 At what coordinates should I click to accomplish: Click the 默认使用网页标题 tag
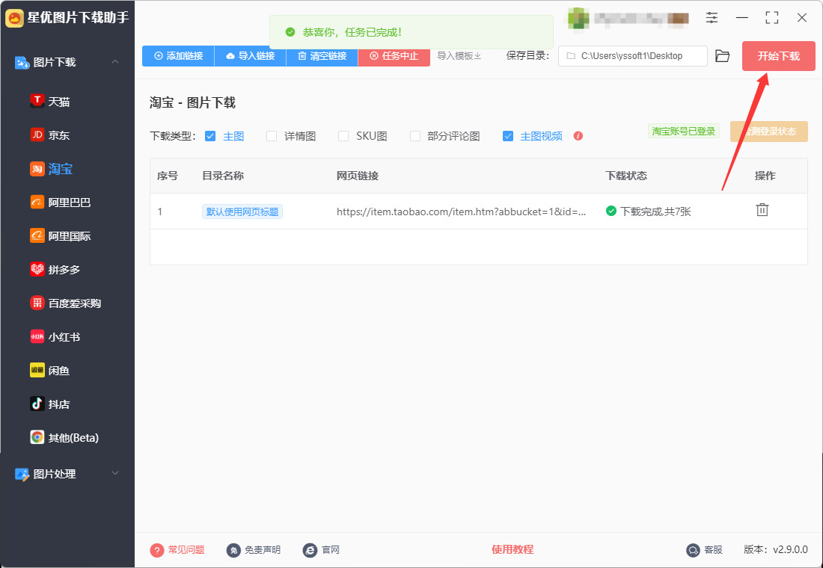(242, 212)
